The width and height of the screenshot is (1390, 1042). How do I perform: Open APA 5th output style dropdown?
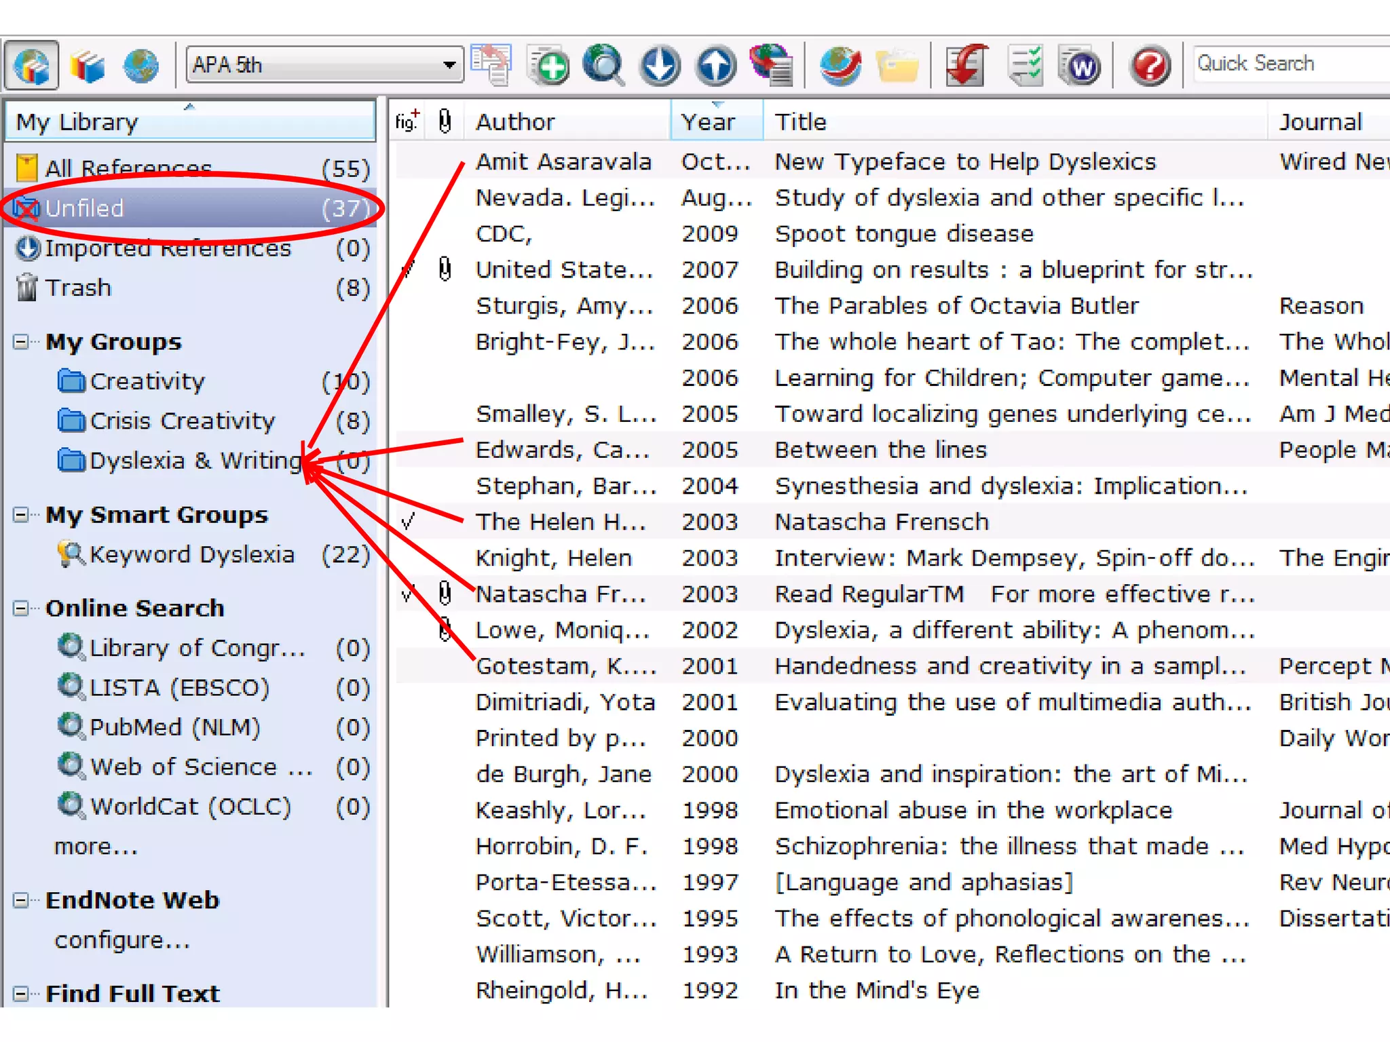point(449,65)
